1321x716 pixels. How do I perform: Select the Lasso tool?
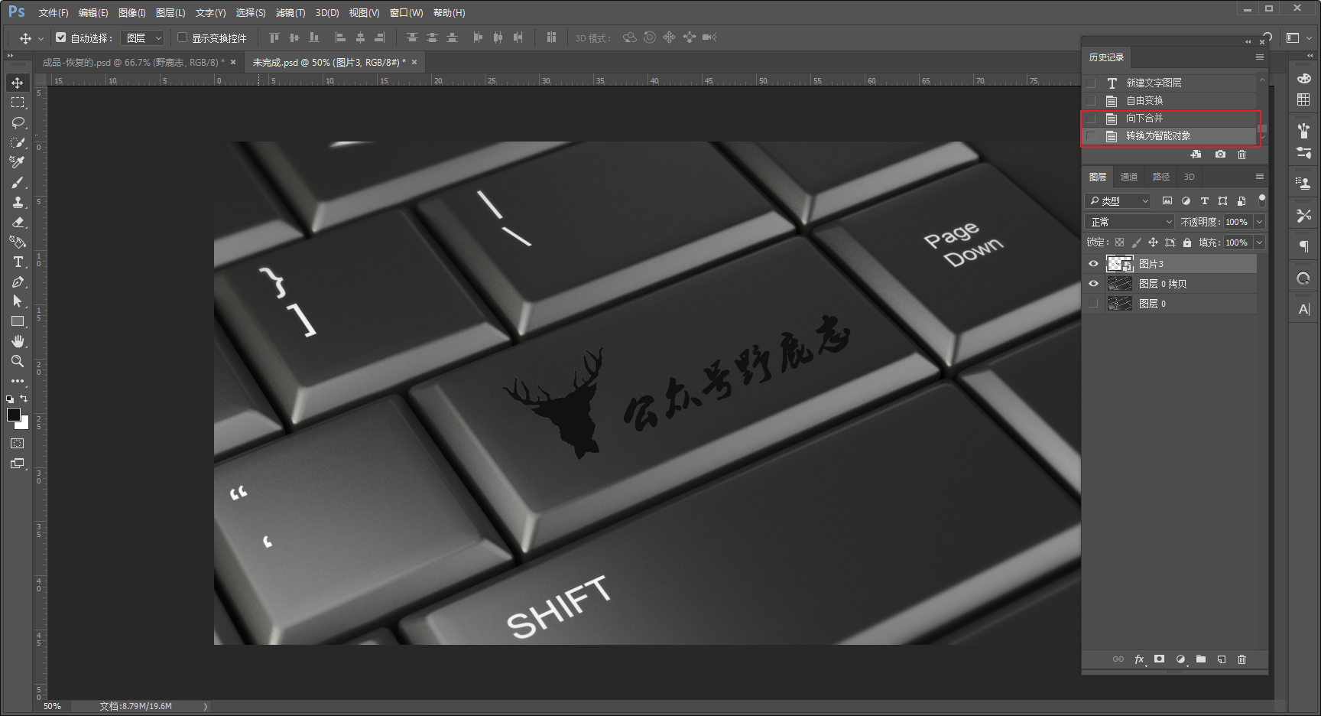pyautogui.click(x=18, y=122)
